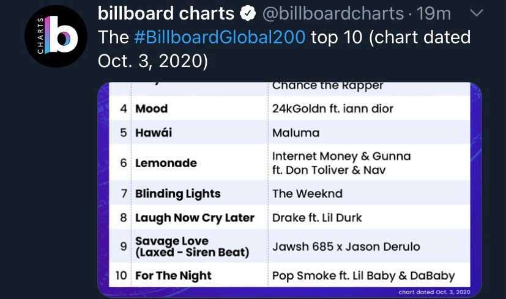Click Drake ft. Lil Durk artist text
The height and width of the screenshot is (299, 506).
click(x=317, y=218)
